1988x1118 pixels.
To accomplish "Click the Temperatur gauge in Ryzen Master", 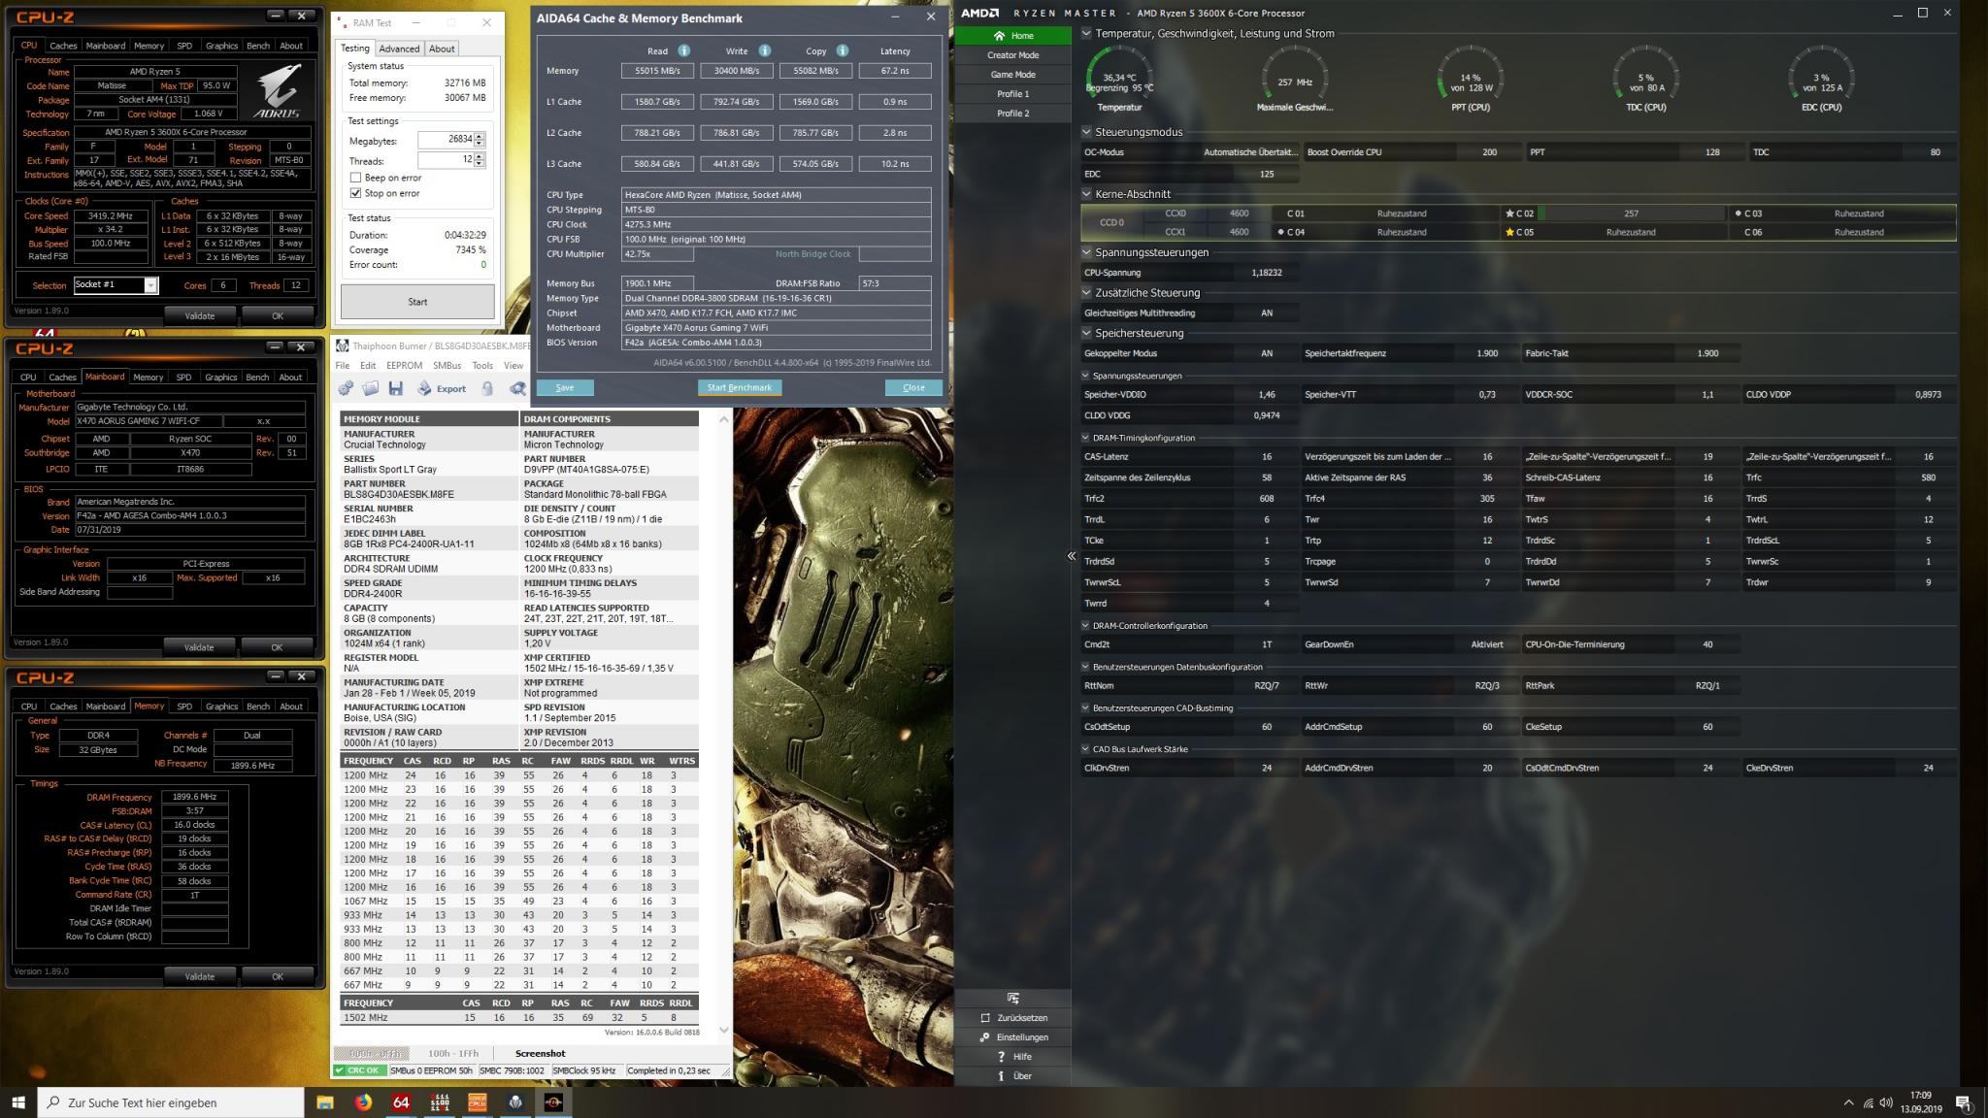I will pos(1119,78).
